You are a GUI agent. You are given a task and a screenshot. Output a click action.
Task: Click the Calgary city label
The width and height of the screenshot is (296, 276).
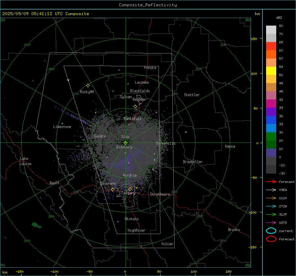click(128, 193)
